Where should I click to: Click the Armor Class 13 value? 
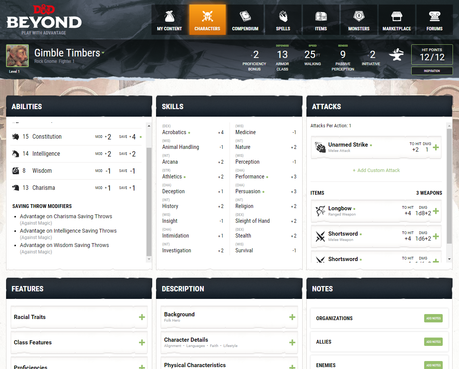(x=282, y=55)
